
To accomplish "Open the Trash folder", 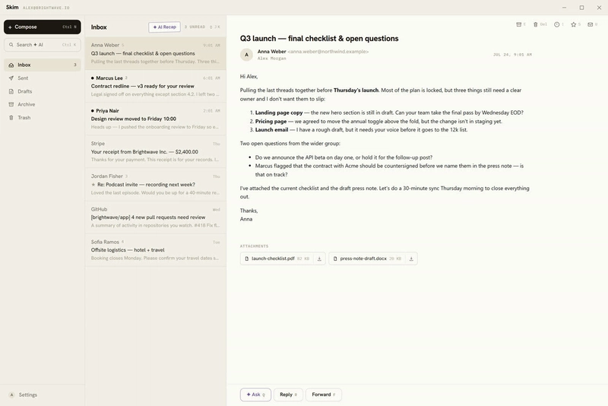I will [43, 118].
